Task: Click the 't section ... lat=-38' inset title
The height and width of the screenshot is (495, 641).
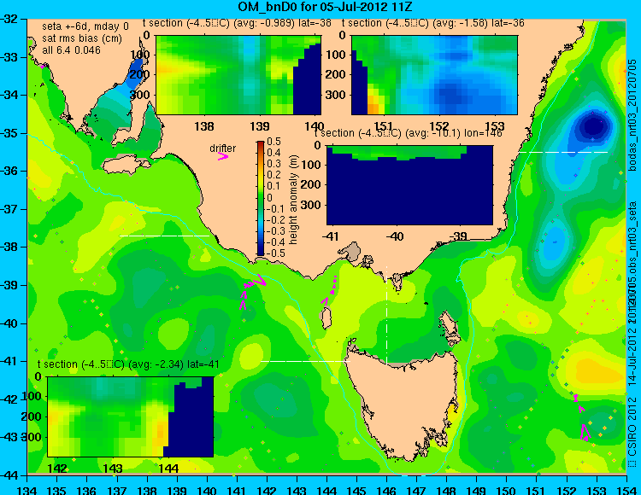Action: tap(237, 23)
